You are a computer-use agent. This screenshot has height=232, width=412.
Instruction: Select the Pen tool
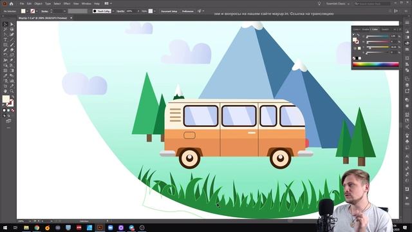[x=5, y=34]
